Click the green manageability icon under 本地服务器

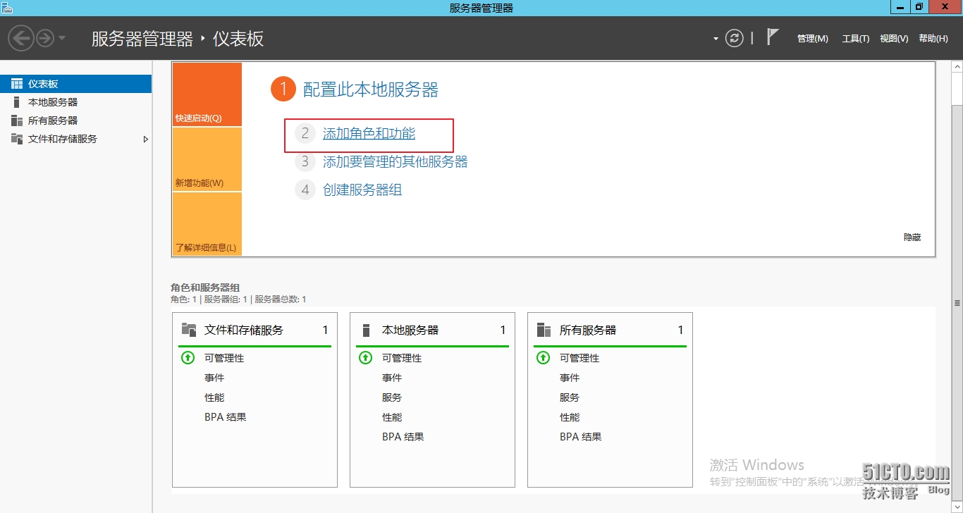pos(365,358)
